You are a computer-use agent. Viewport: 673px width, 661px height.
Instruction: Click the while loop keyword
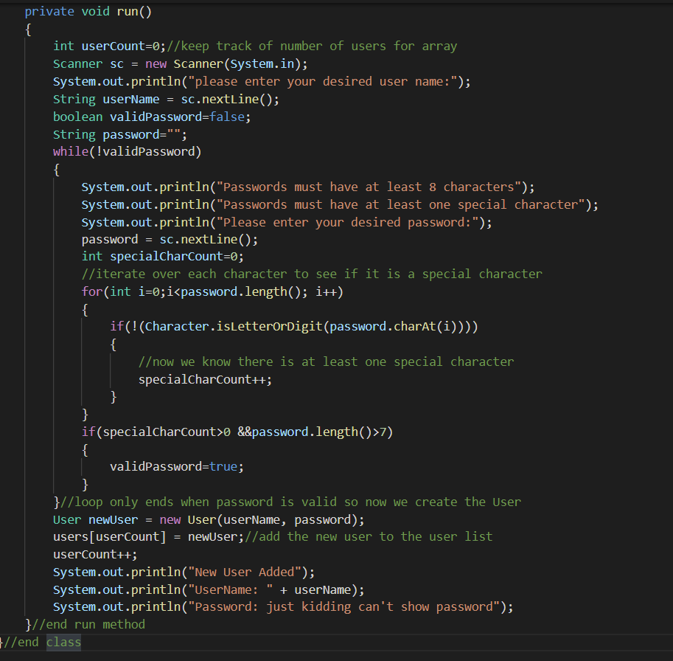click(69, 151)
